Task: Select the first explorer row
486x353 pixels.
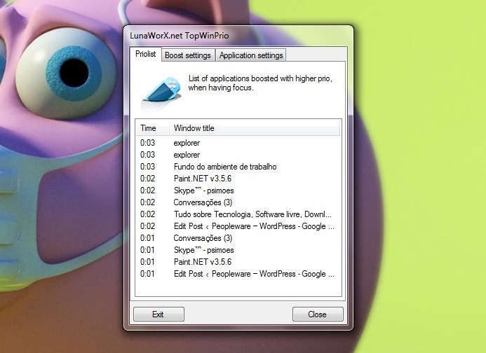Action: 238,143
